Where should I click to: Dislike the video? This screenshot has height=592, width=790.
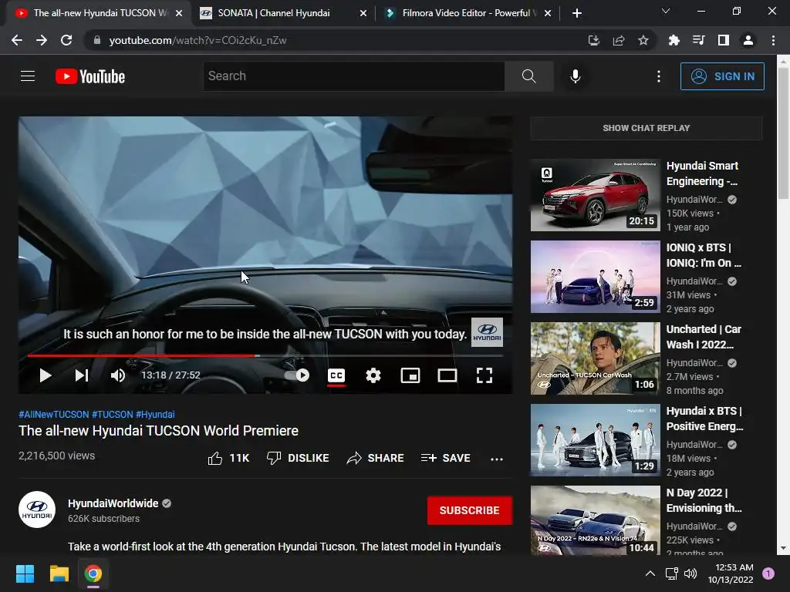(298, 458)
